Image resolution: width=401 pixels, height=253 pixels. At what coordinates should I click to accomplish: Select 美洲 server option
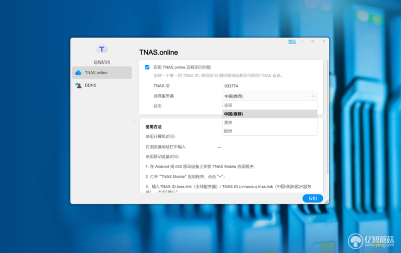(270, 122)
